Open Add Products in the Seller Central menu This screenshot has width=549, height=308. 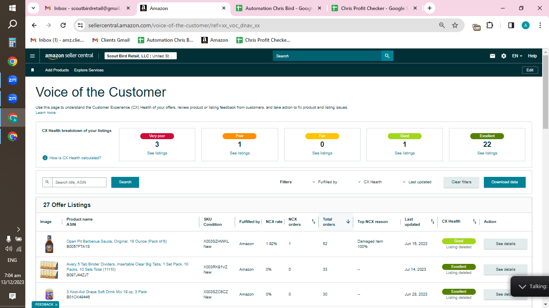point(57,70)
